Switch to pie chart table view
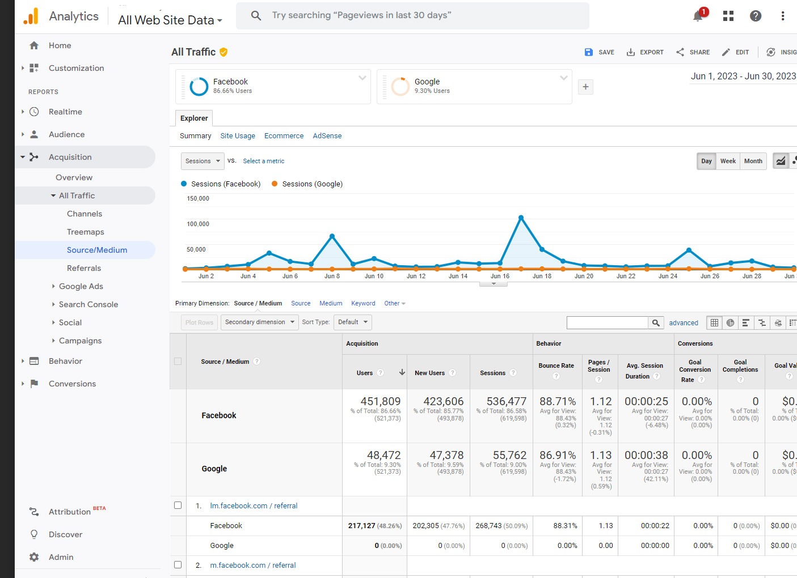This screenshot has height=578, width=797. click(x=730, y=322)
